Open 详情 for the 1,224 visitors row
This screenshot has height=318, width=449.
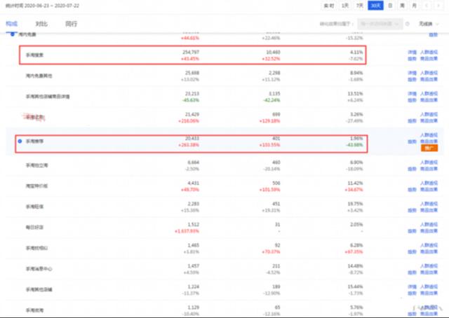(412, 286)
